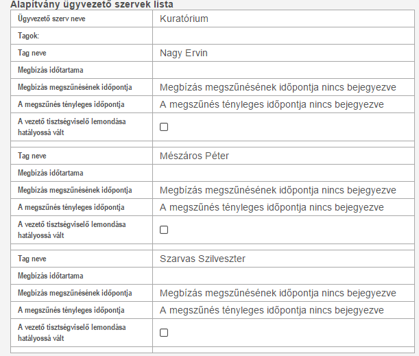This screenshot has width=419, height=356.
Task: Click 'Megbízás megszűnésének időpontja nincs bejegyezve' under Nagy Ervin
Action: point(278,87)
